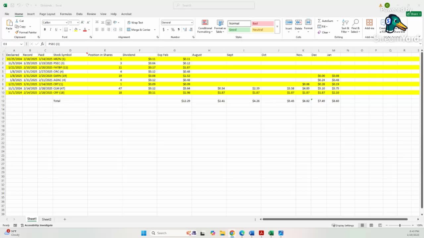Apply the Bad cell style
The height and width of the screenshot is (238, 424).
(x=263, y=23)
